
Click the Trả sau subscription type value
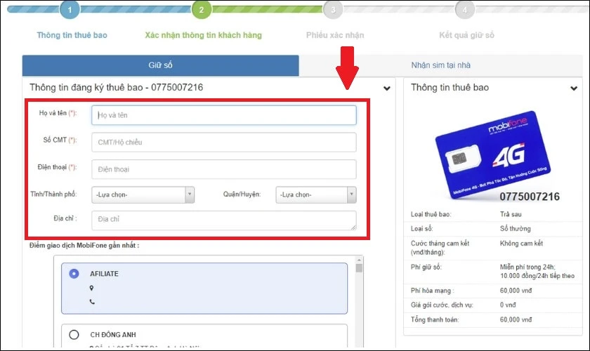pyautogui.click(x=511, y=214)
